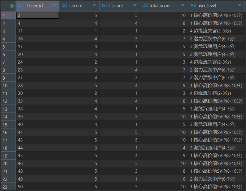246x191 pixels.
Task: Click user_level cell in user 11's row
Action: [216, 31]
